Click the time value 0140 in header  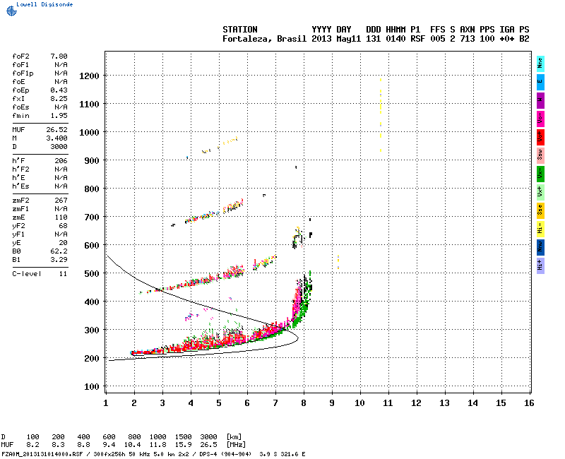tap(395, 39)
